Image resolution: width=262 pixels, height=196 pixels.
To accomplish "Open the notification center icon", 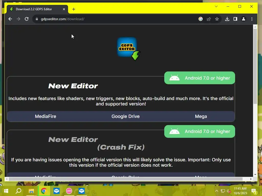I will (x=254, y=191).
